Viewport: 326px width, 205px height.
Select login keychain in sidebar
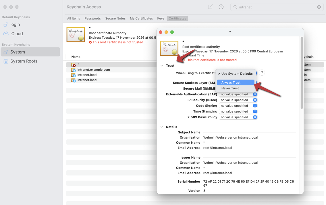click(30, 24)
